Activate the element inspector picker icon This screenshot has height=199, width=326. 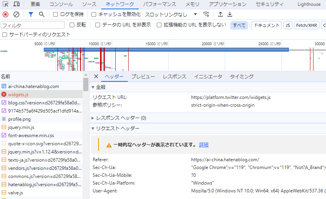[x=5, y=4]
